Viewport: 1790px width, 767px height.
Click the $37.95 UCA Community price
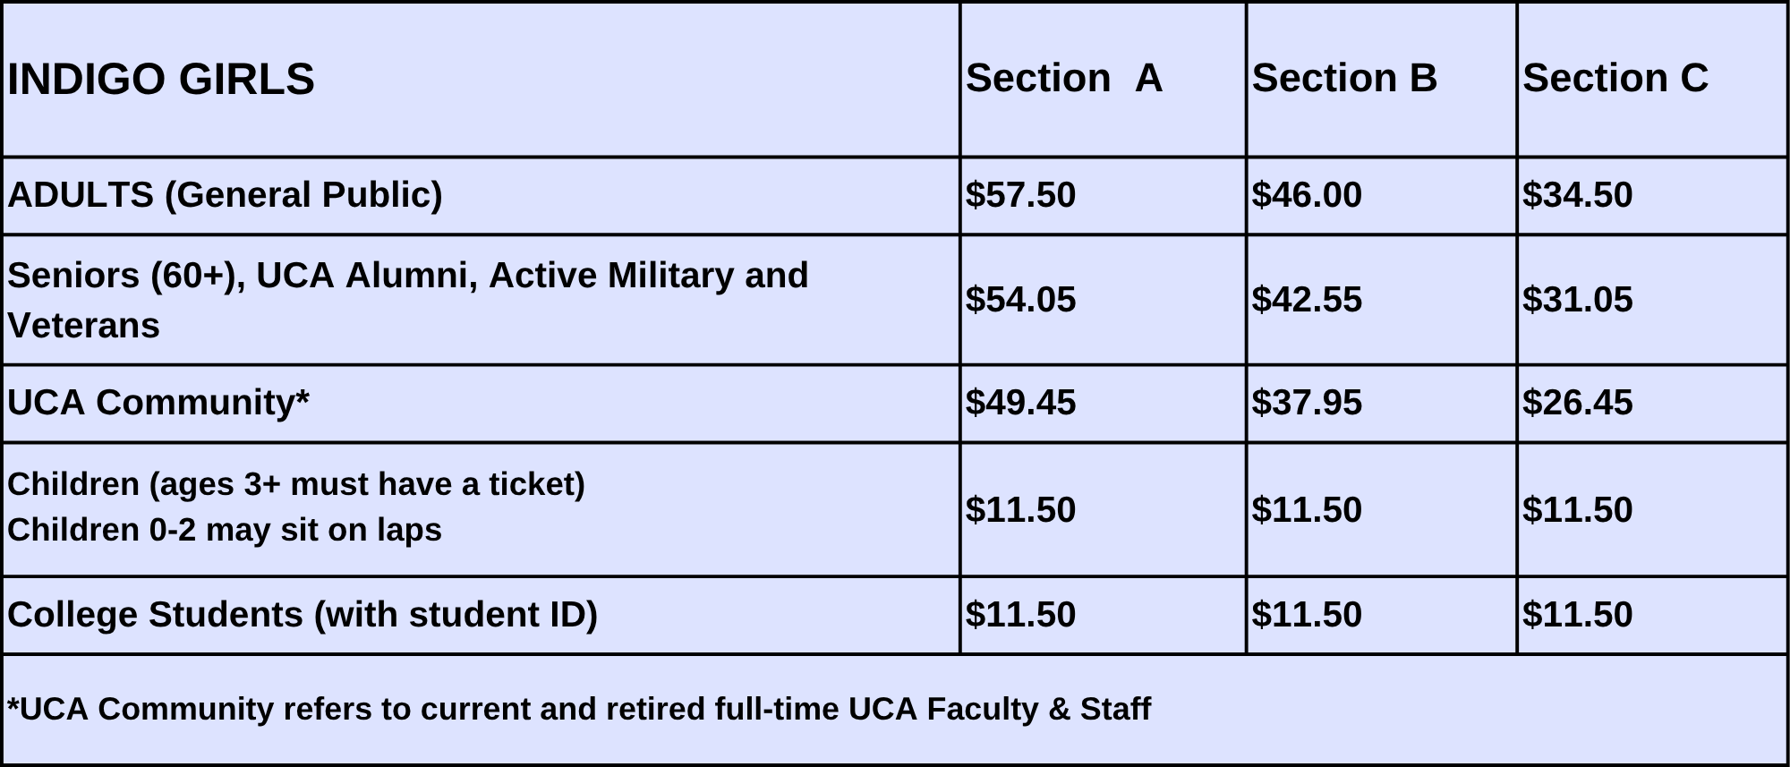pos(1307,403)
